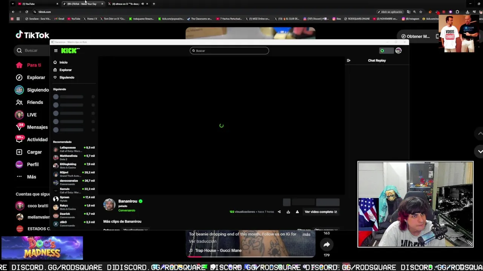Screen dimensions: 483x271
Task: Open TikTok Perfil page
Action: [27, 164]
